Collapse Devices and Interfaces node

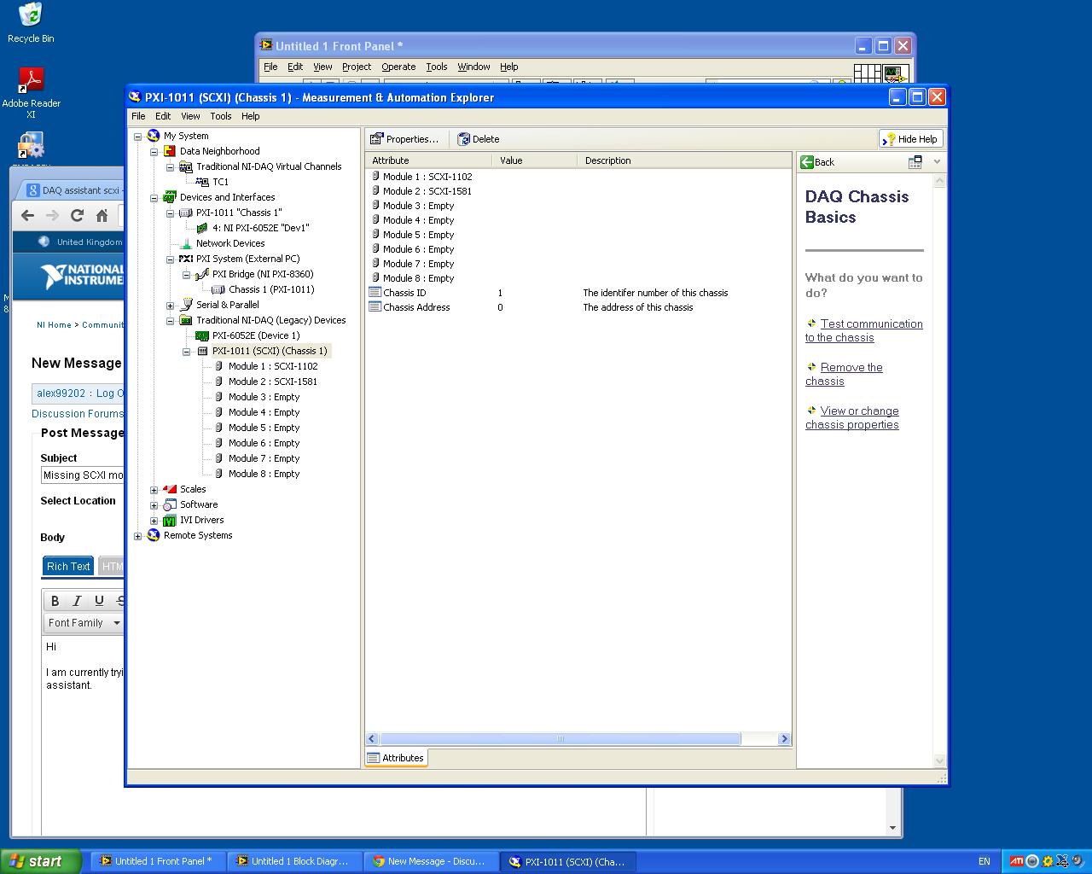pos(154,197)
